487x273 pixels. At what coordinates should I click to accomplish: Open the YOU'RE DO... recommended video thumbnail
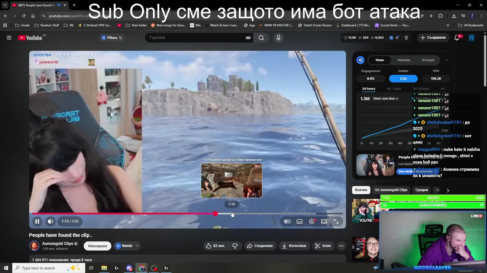click(366, 211)
